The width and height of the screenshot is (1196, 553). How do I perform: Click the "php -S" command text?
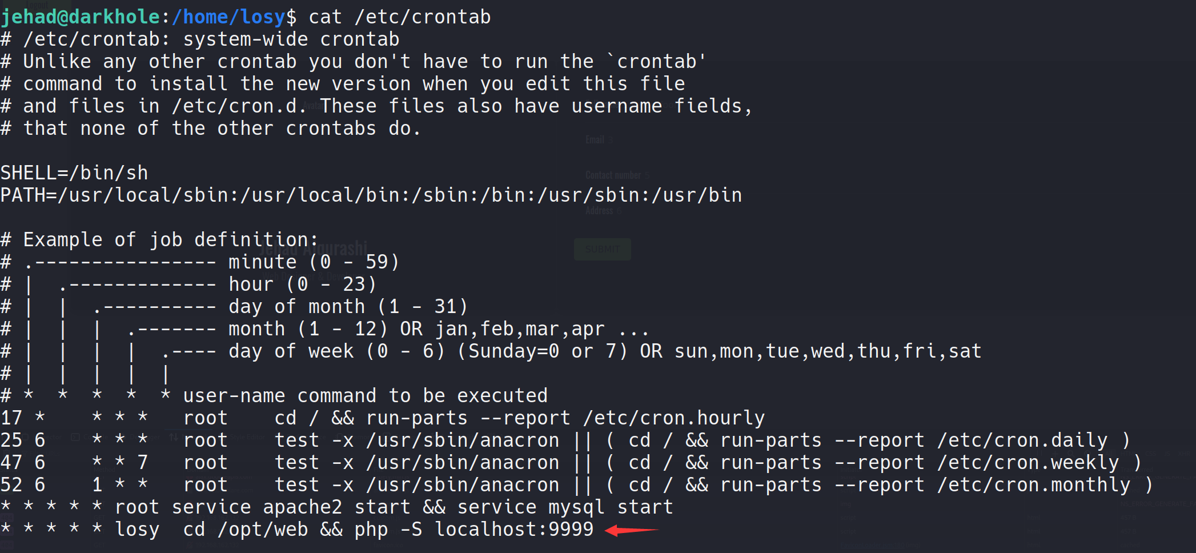click(x=388, y=530)
